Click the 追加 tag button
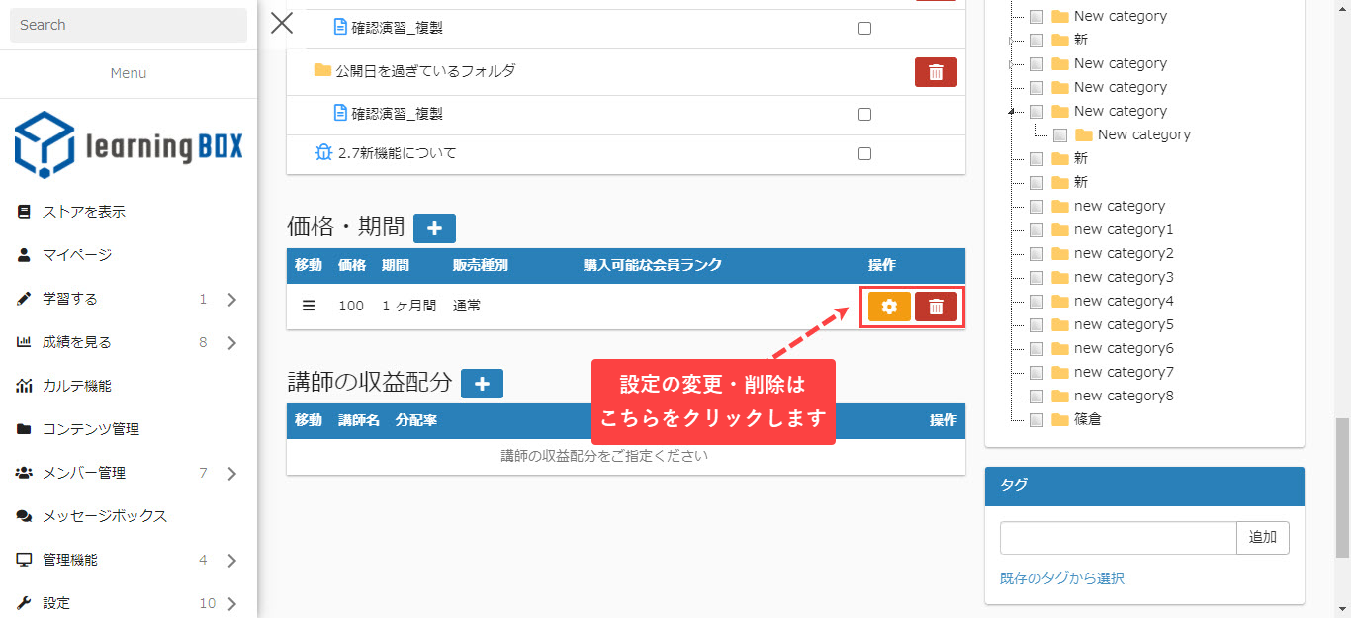 coord(1262,538)
